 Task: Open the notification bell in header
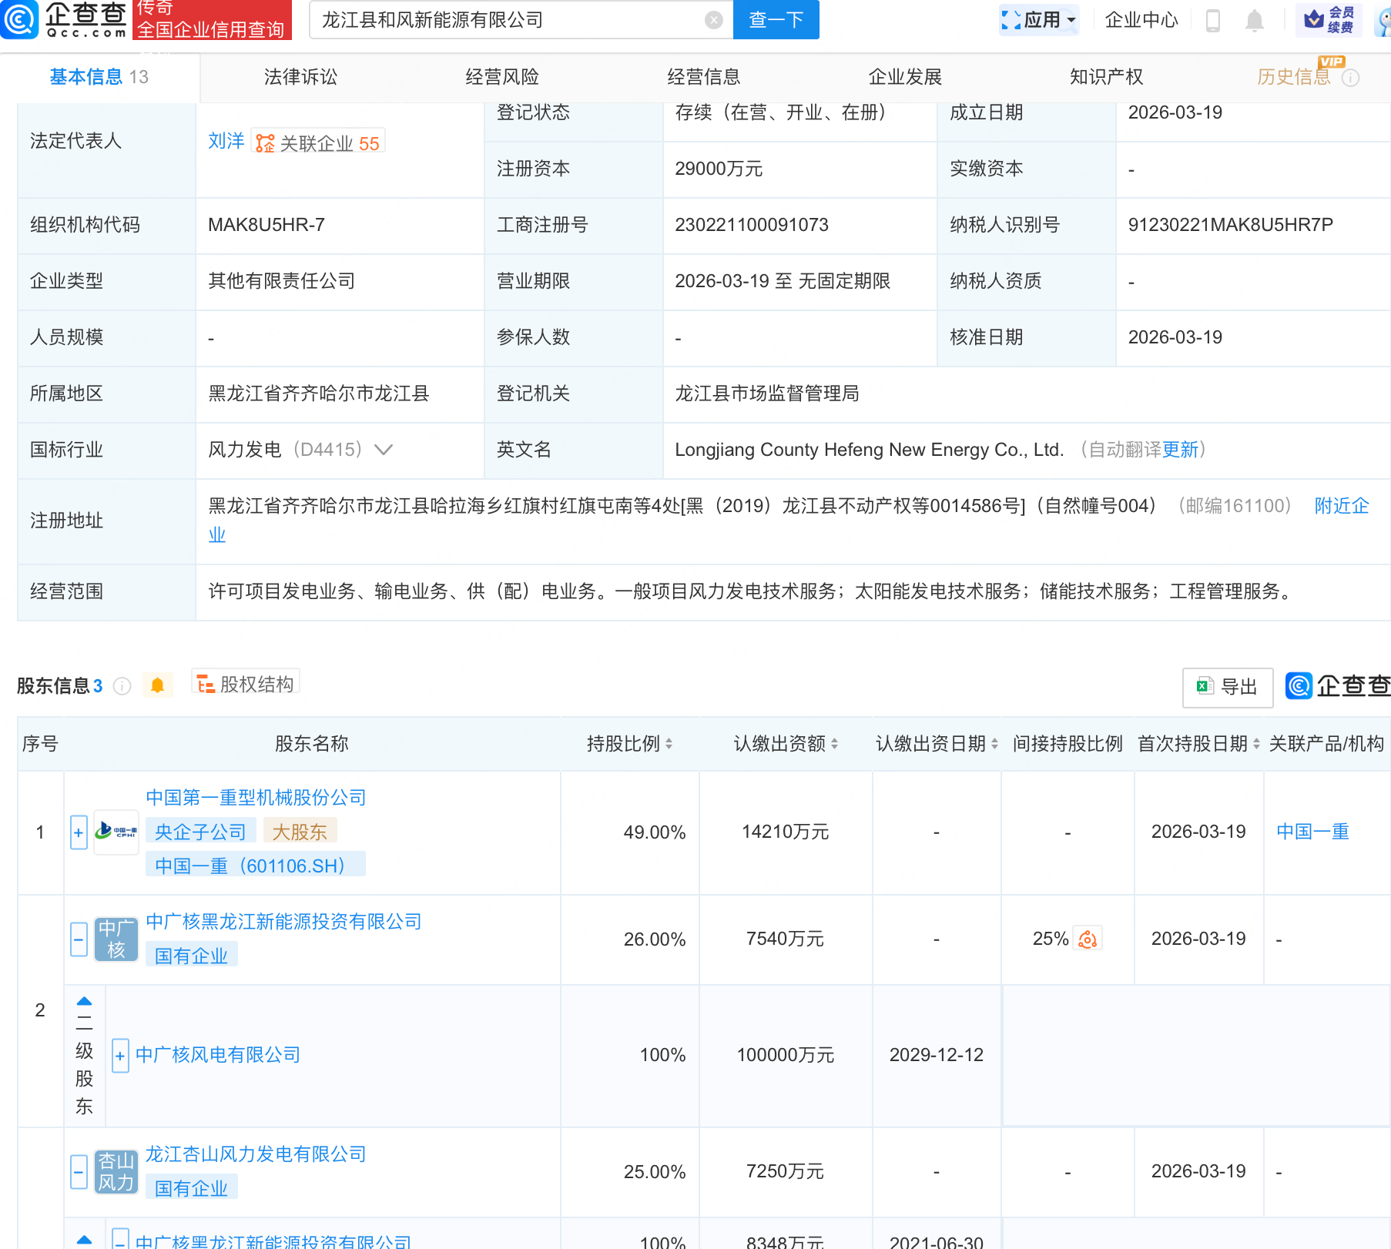1254,21
